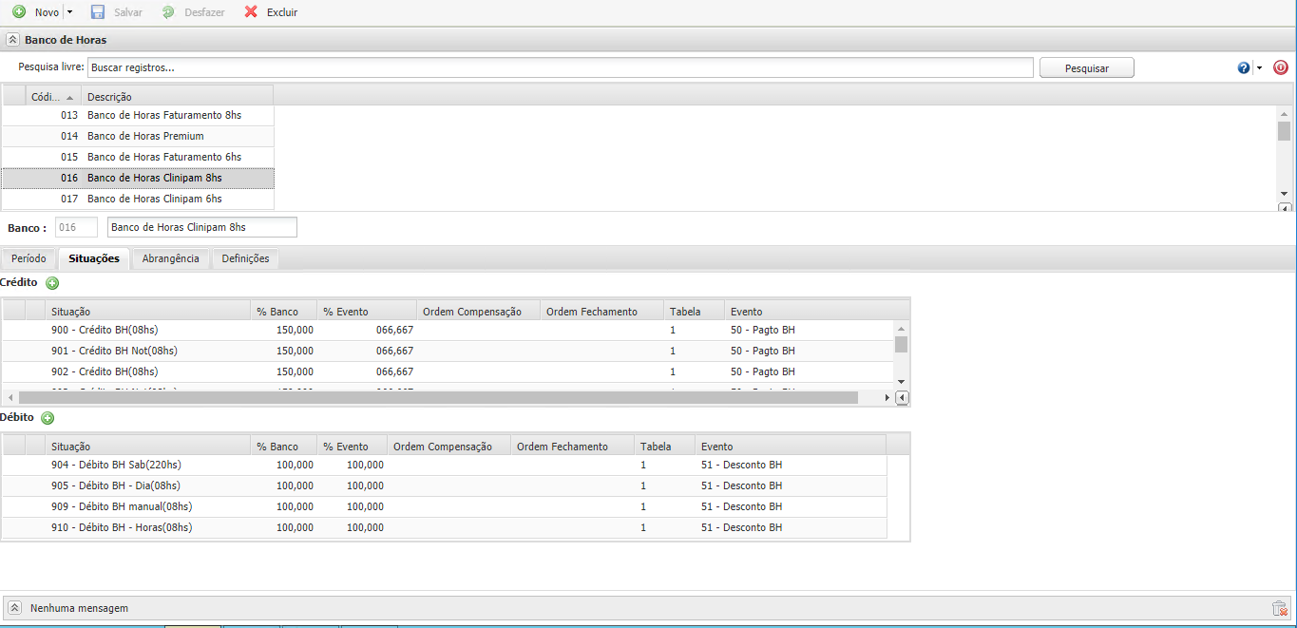Viewport: 1297px width, 628px height.
Task: Add new Crédito situation with green plus
Action: point(52,283)
